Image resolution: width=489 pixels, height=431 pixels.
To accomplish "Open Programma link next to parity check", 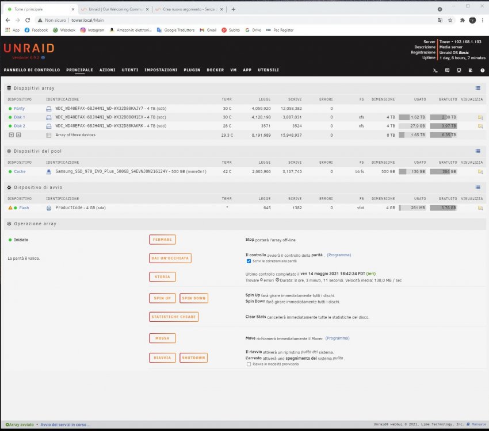I will click(339, 255).
